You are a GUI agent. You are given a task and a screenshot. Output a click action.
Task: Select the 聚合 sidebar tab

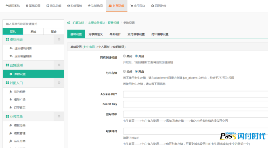point(54,32)
